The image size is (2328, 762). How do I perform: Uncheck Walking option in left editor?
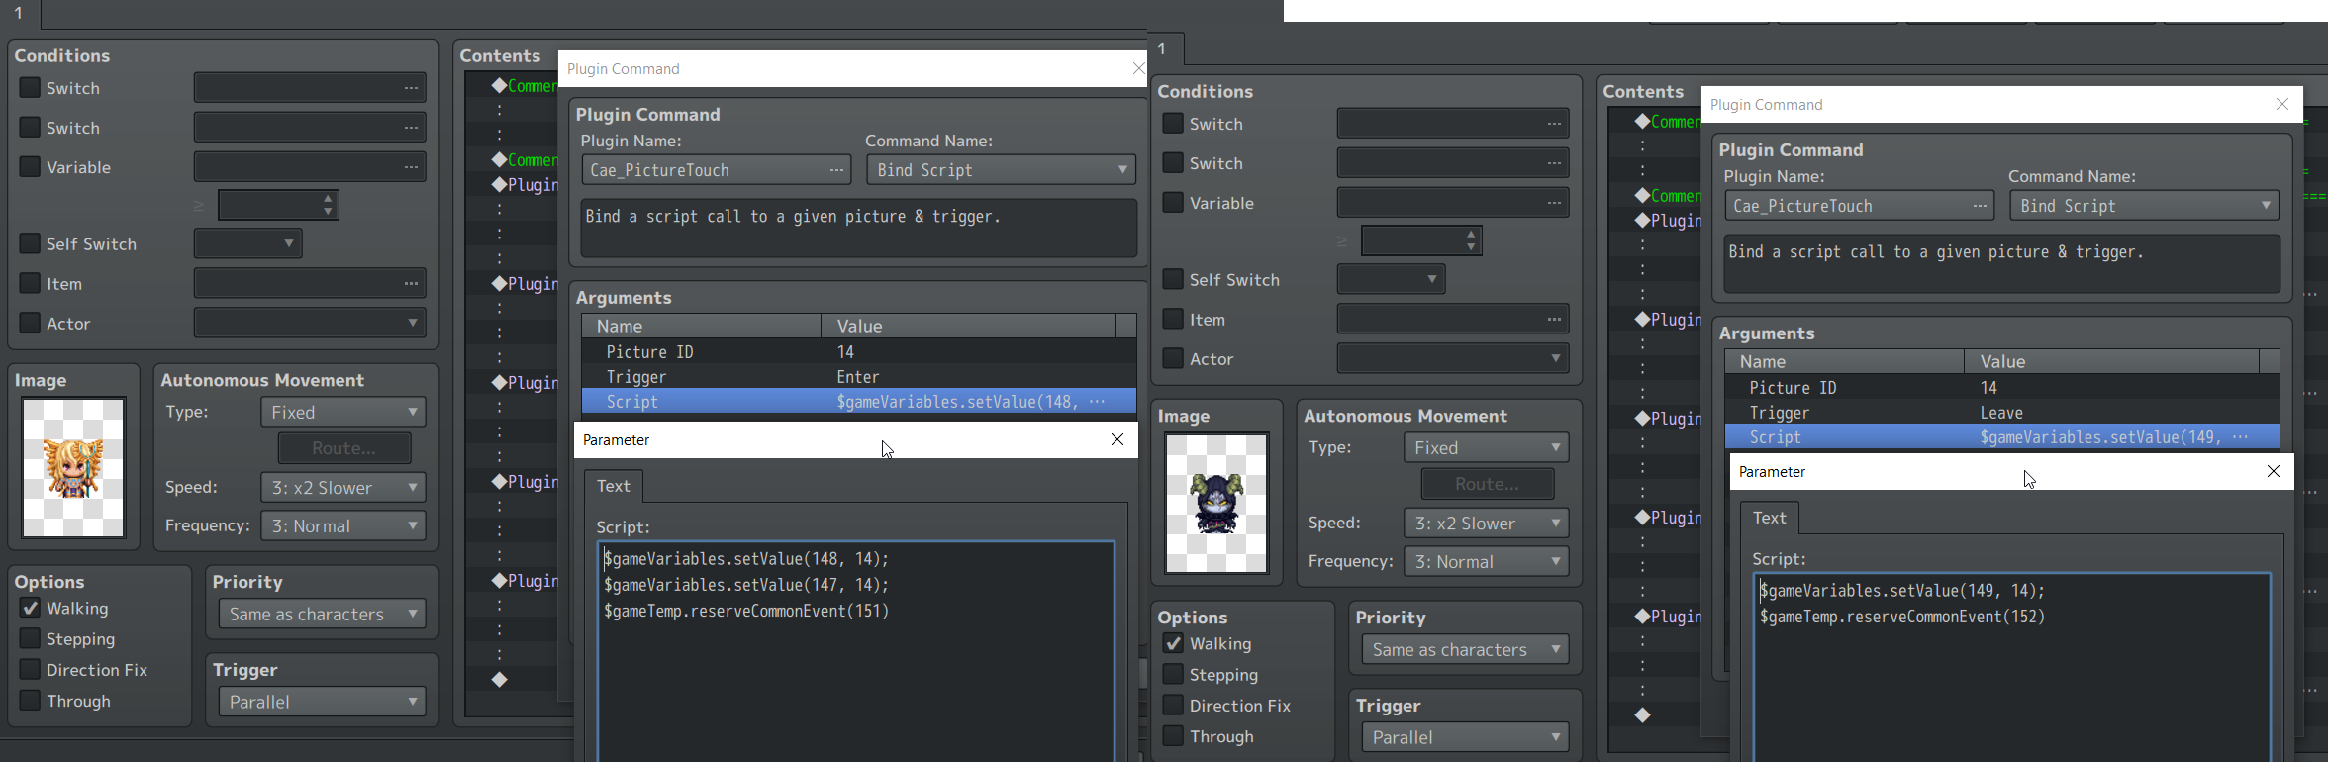30,608
